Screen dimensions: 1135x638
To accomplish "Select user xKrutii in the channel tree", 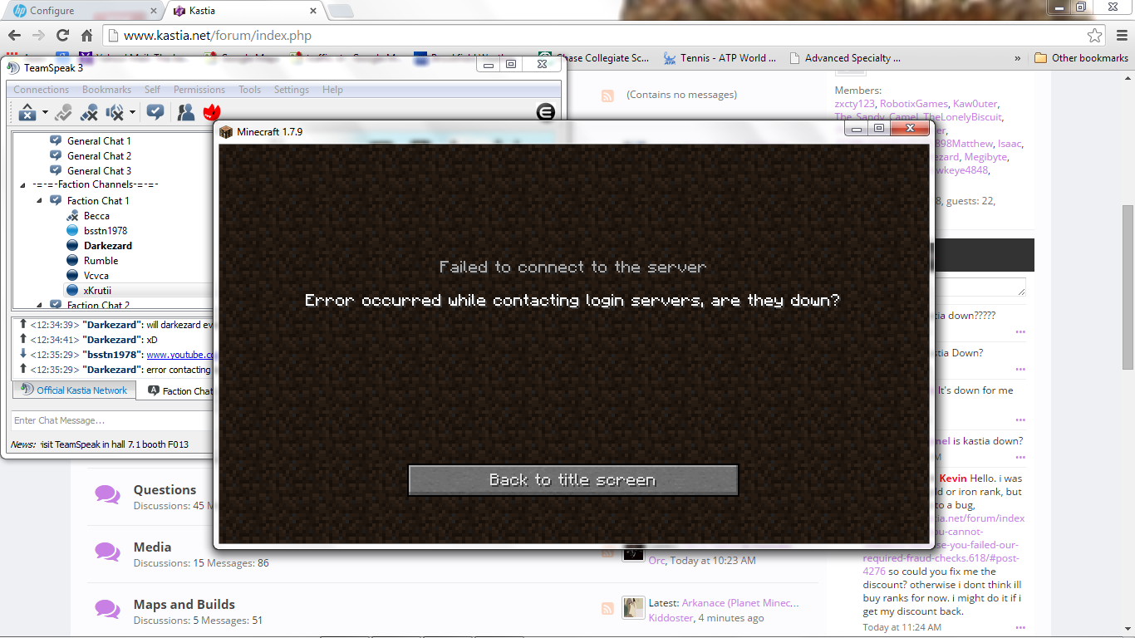I will click(97, 291).
